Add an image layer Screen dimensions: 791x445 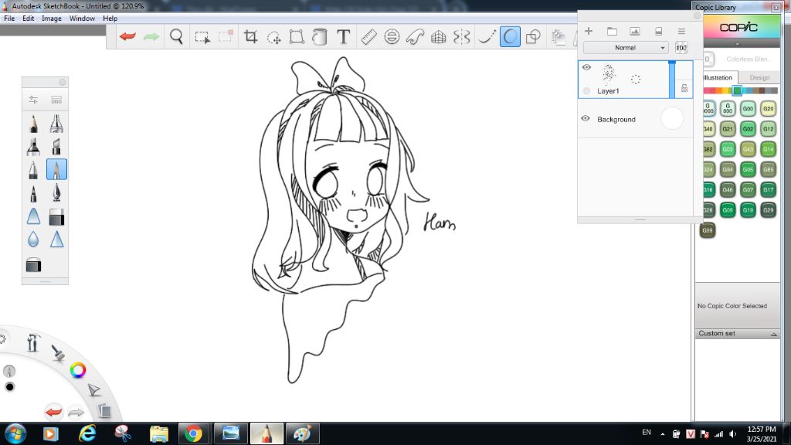click(x=635, y=31)
